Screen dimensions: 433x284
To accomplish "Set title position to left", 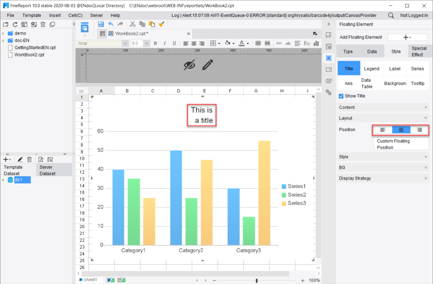I will tap(383, 130).
